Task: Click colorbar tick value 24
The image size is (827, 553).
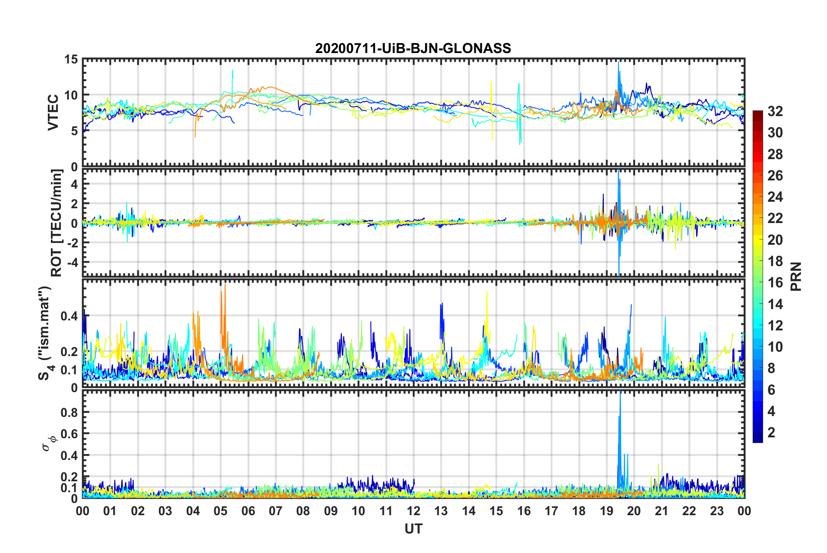Action: [x=775, y=197]
